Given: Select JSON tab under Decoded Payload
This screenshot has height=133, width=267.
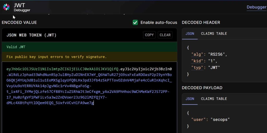Looking at the screenshot, I should 190,99.
